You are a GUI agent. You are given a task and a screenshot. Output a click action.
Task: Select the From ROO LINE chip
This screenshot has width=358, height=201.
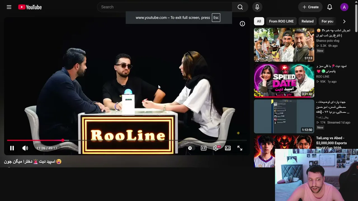(281, 21)
